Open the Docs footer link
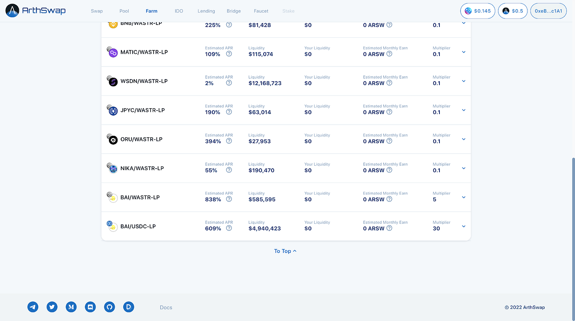This screenshot has width=575, height=321. [x=166, y=307]
